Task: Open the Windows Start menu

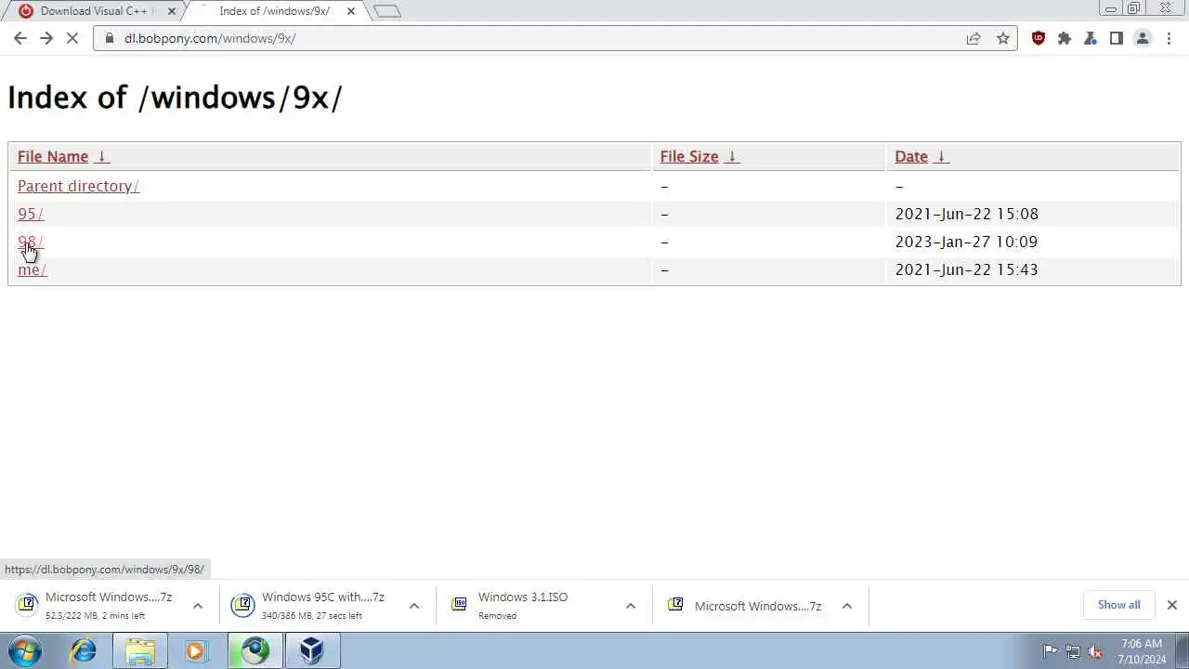Action: [25, 650]
